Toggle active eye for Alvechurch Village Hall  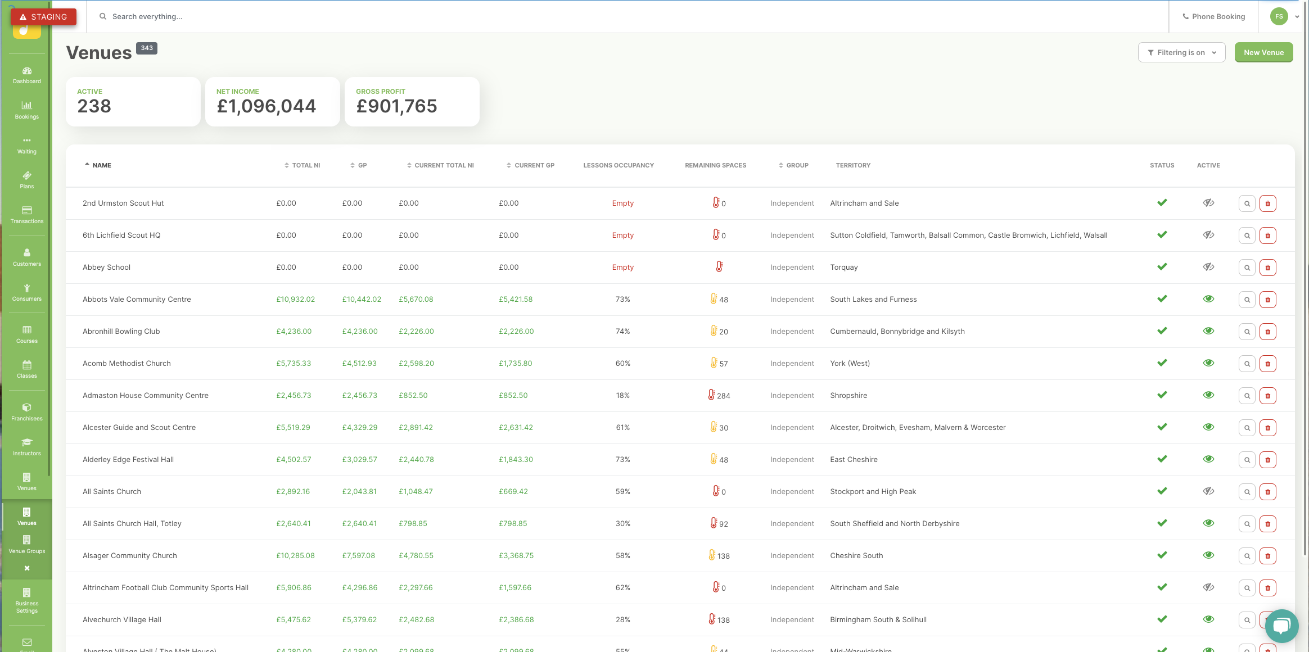click(1208, 619)
